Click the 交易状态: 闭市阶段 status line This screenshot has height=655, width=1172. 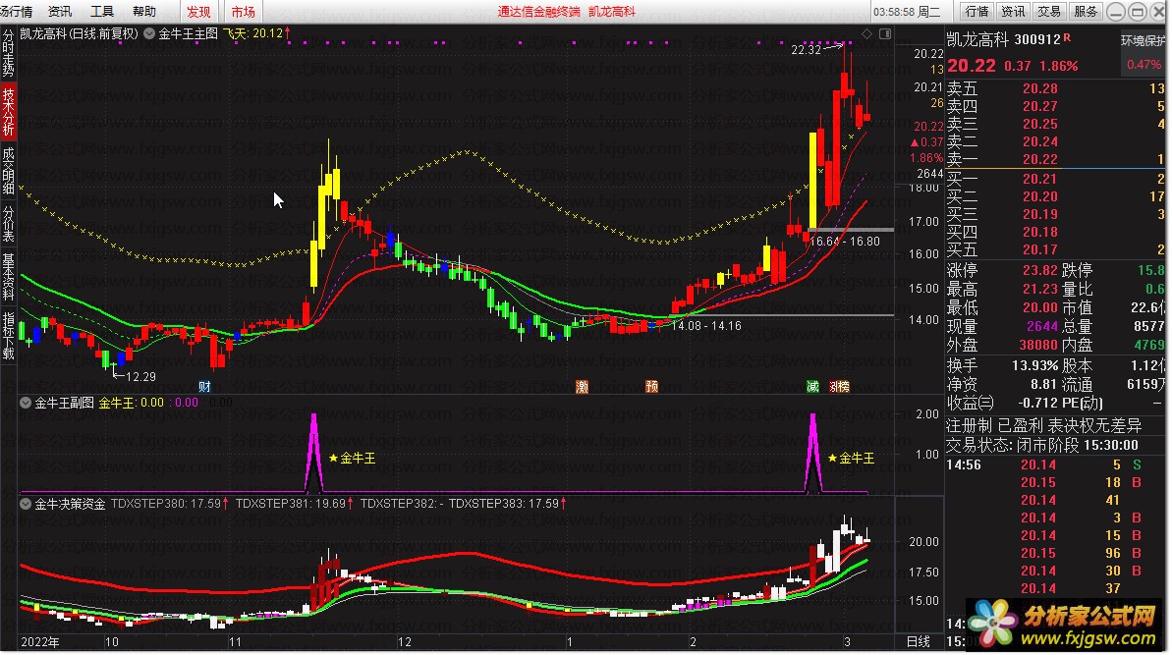pyautogui.click(x=1042, y=445)
